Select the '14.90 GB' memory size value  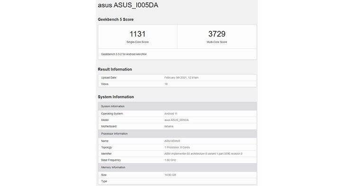[x=170, y=175]
